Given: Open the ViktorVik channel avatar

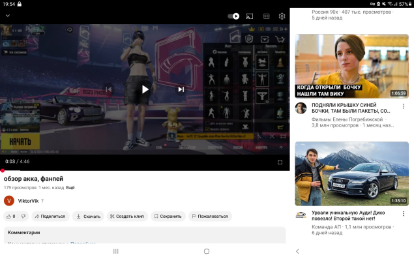Looking at the screenshot, I should coord(9,201).
